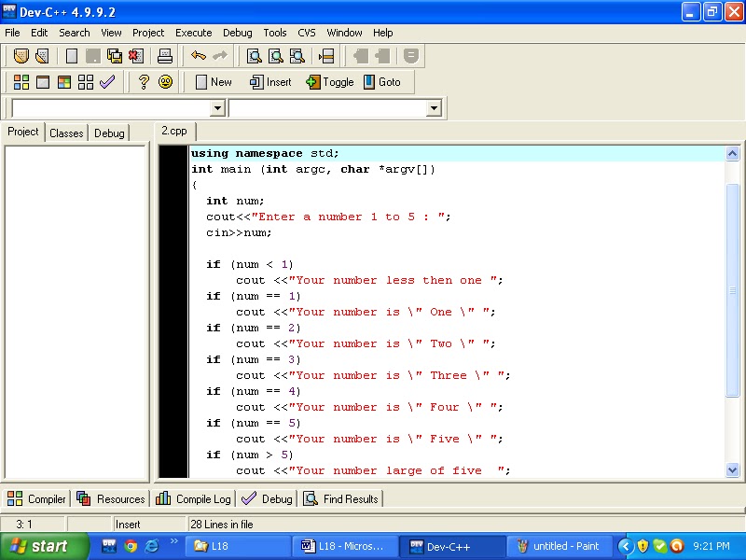Click the second toolbar icon with folded page
This screenshot has width=746, height=560.
[x=42, y=56]
